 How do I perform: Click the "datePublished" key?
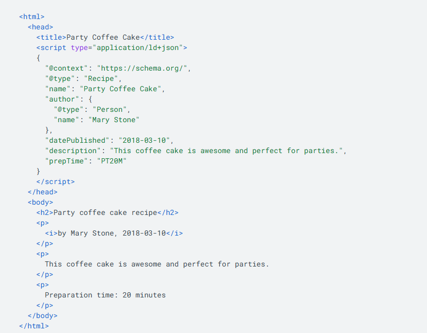(x=77, y=140)
